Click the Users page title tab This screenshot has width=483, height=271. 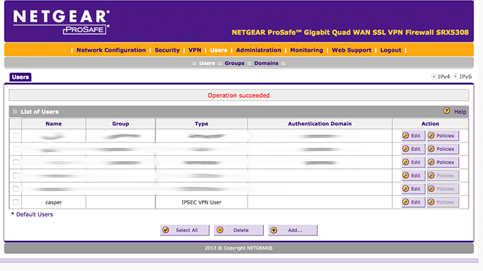(x=21, y=77)
